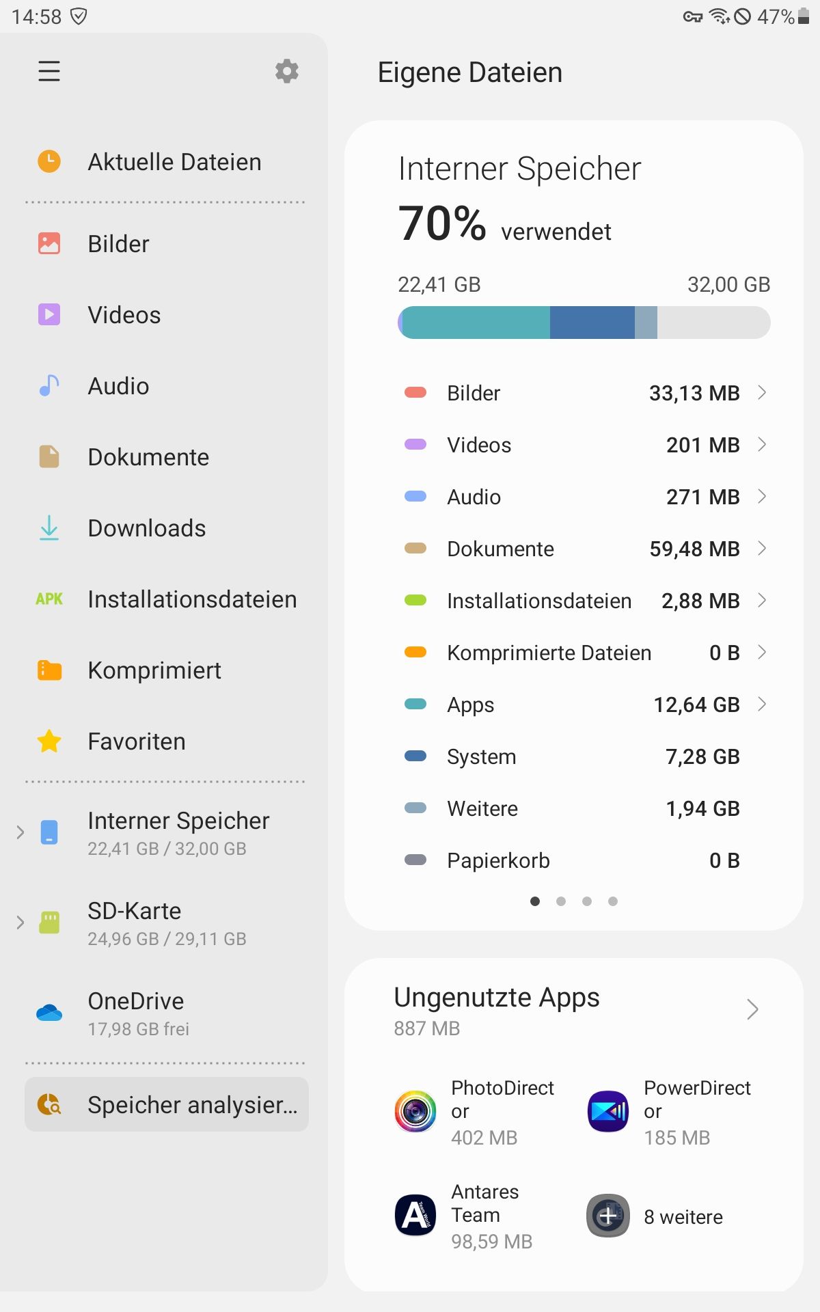Screen dimensions: 820x1312
Task: Tap Speicher analysieren button
Action: point(167,1104)
